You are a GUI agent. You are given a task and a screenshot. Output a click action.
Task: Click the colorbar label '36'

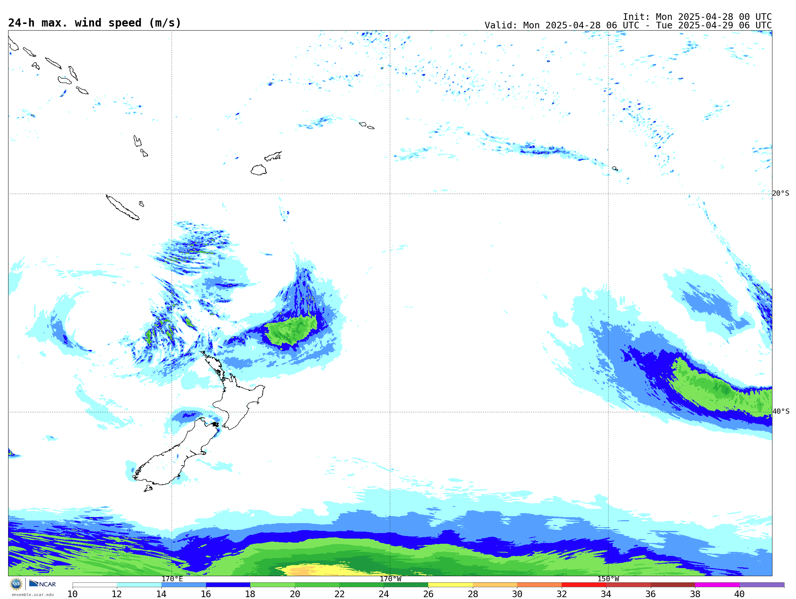(650, 594)
